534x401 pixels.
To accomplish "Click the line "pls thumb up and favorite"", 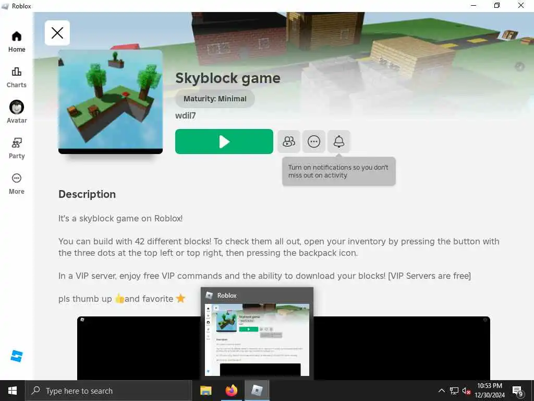I will pos(122,299).
